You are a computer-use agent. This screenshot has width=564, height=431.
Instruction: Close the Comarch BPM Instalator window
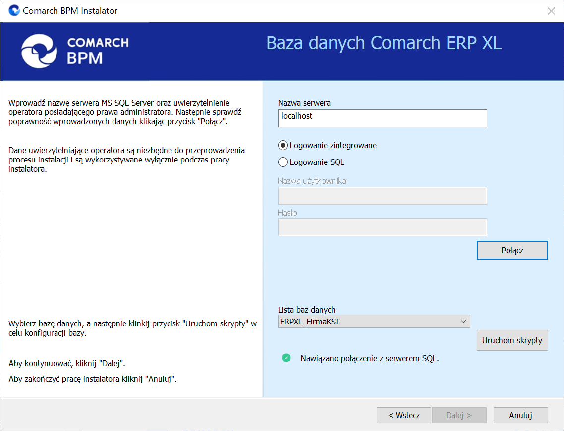[551, 11]
